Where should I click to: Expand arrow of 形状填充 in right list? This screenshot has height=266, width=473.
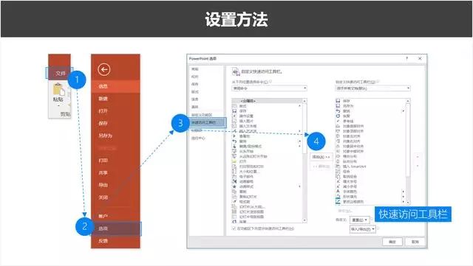[x=404, y=197]
